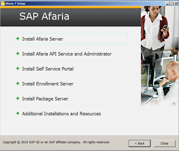The width and height of the screenshot is (179, 151).
Task: Click the Afaria 7 Setup title bar icon
Action: pos(3,3)
